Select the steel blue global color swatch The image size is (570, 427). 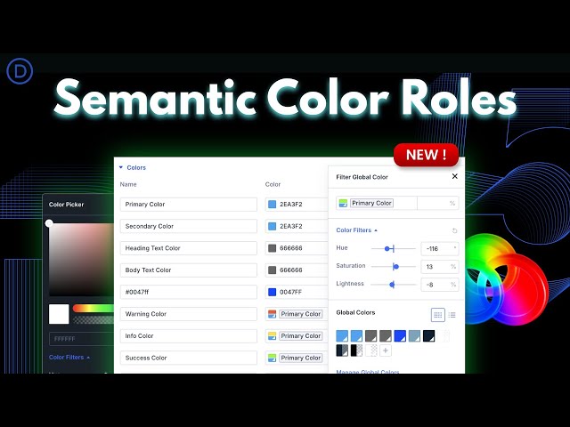414,336
